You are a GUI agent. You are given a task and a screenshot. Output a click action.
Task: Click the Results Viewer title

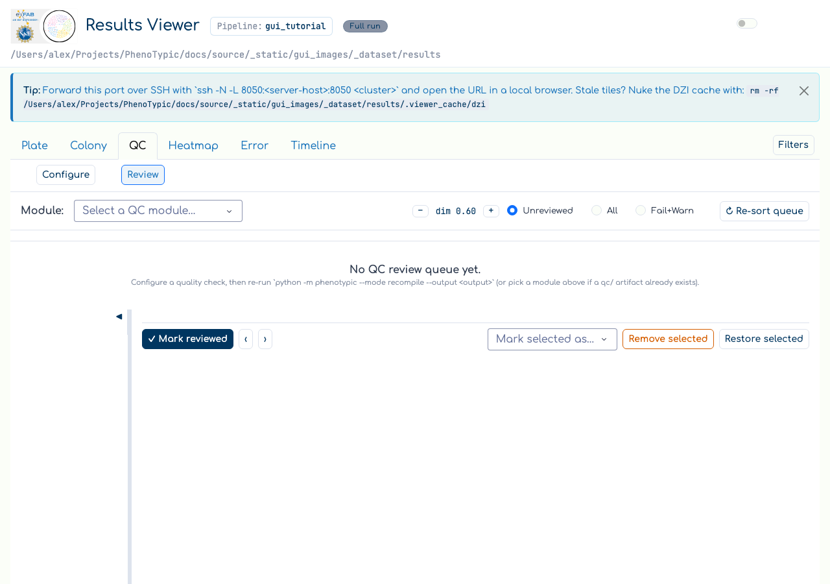[x=143, y=25]
